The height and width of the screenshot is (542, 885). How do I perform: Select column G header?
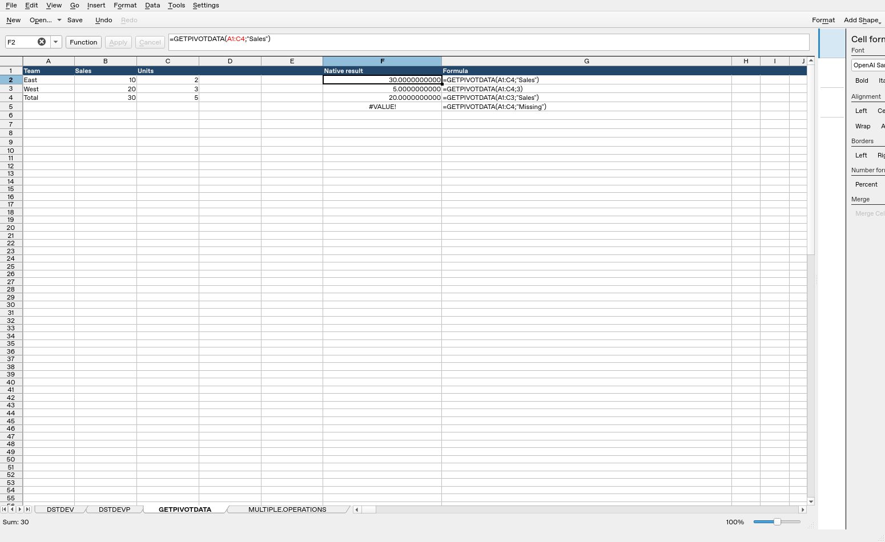pyautogui.click(x=586, y=61)
